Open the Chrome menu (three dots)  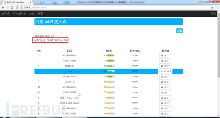click(217, 8)
